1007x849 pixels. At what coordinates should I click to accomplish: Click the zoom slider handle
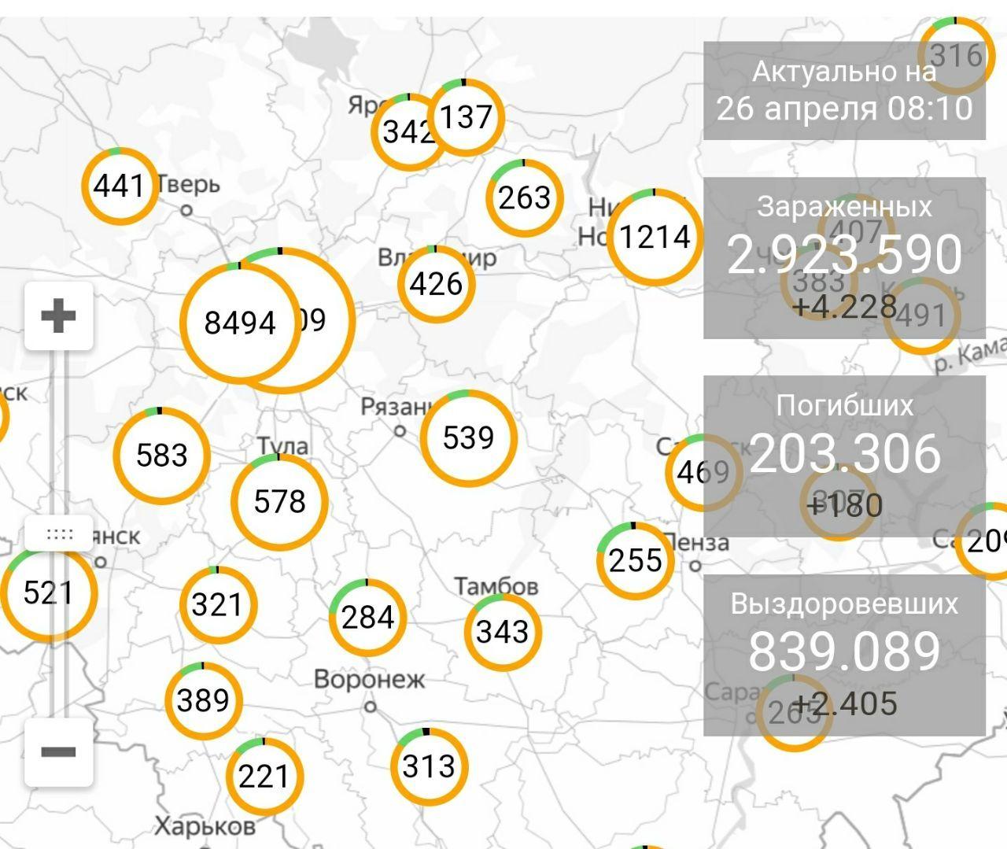tap(60, 534)
